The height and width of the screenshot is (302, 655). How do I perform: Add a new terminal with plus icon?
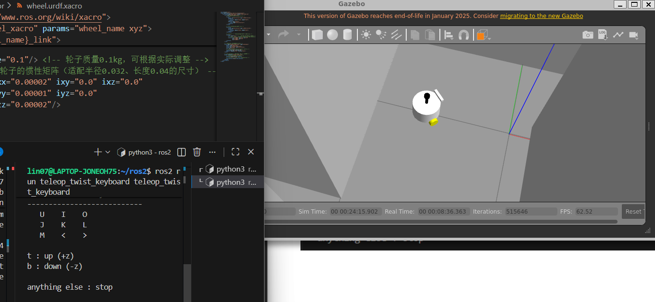click(x=98, y=152)
